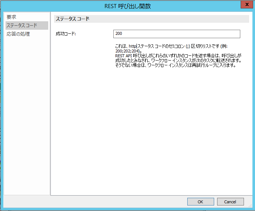Screen dimensions: 255x211
Task: Focus the 成功コード input field
Action: coord(177,34)
